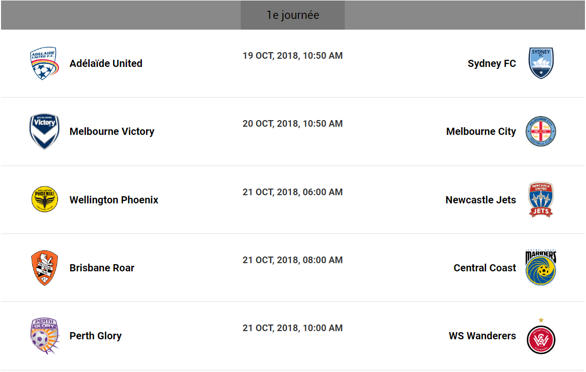
Task: Click the Adélaïde United club logo
Action: pos(44,63)
